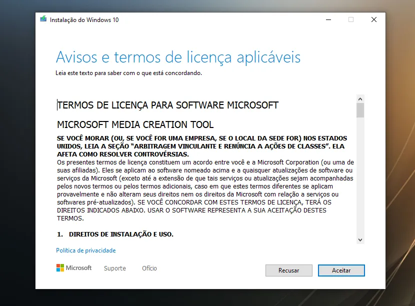Open the Ofício link
The height and width of the screenshot is (306, 415).
[x=149, y=268]
